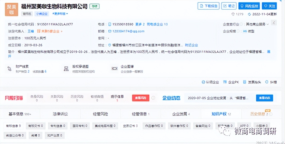
Task: Click the 认领企业 claim company link
Action: point(210,82)
